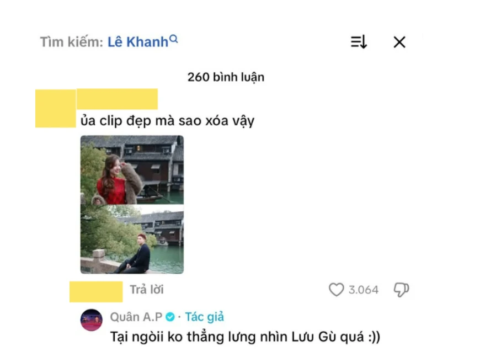This screenshot has width=480, height=357.
Task: Like the comment with the heart icon
Action: pos(336,289)
